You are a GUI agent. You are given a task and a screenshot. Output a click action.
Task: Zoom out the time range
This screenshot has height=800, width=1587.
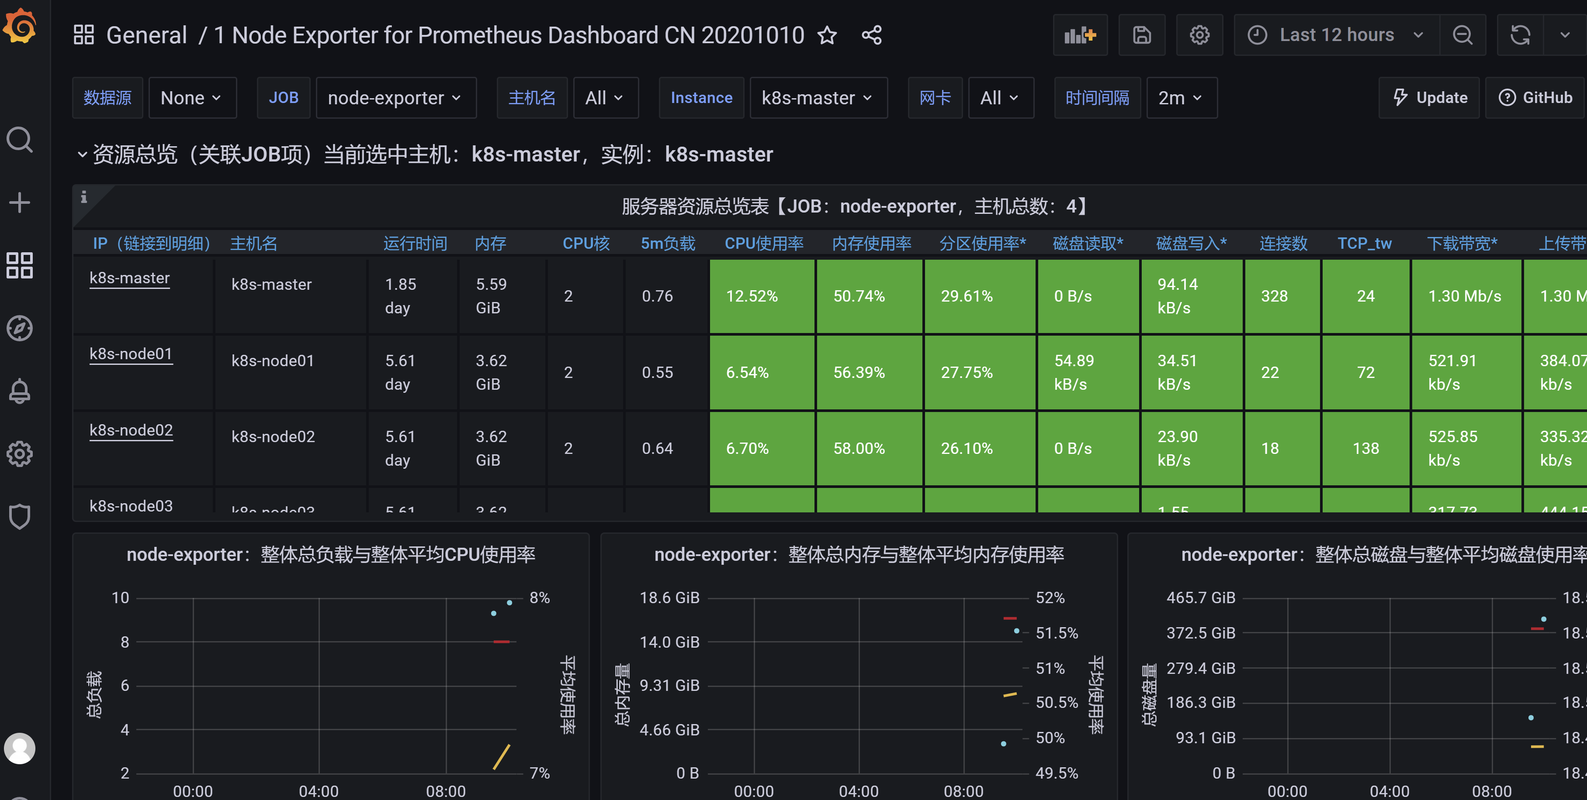tap(1463, 35)
